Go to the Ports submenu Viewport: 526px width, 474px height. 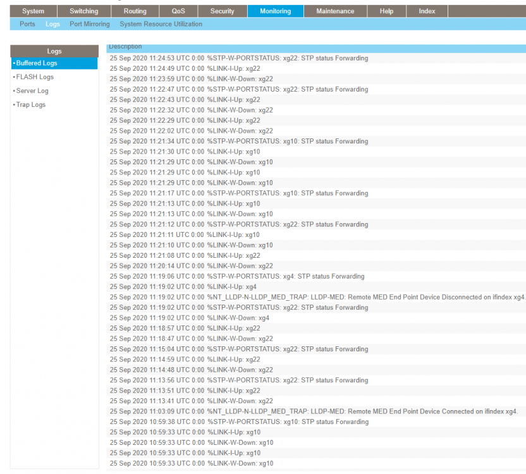[27, 24]
